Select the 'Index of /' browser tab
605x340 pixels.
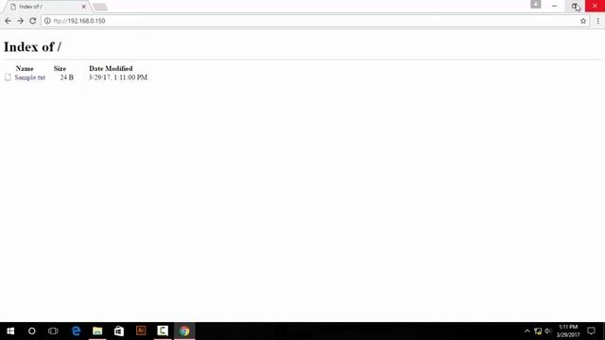45,7
